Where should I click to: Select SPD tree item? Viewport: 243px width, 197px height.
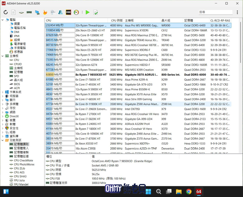(x=17, y=76)
